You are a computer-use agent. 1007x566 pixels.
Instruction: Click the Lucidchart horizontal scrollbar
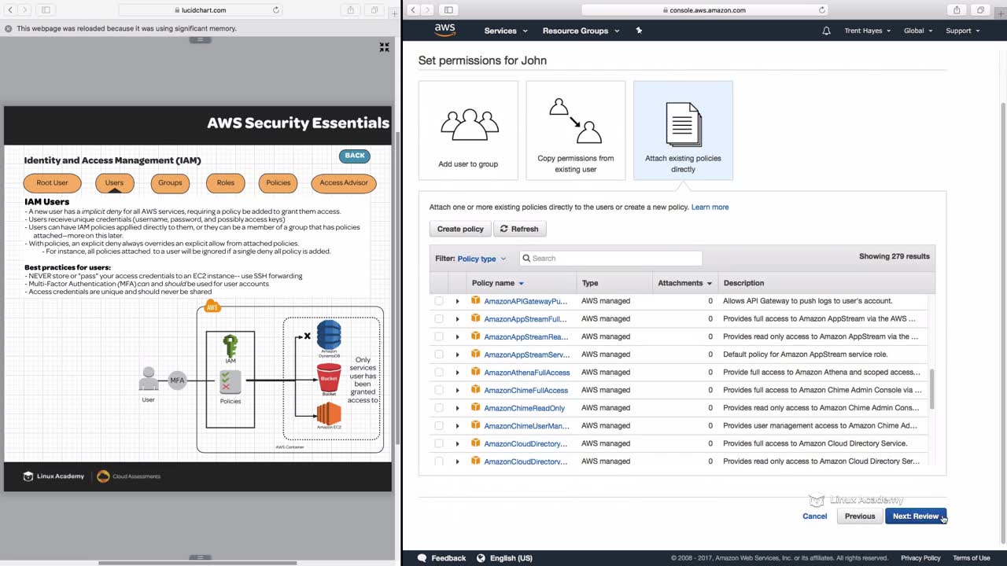[197, 562]
